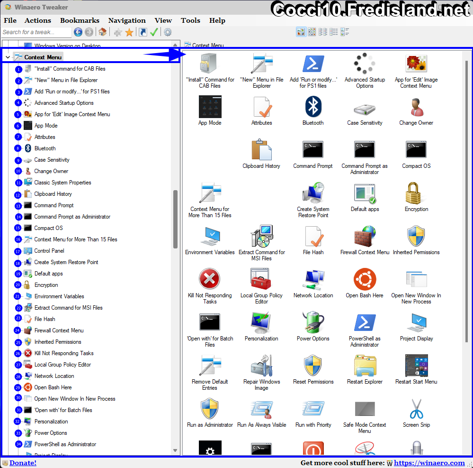
Task: Select the Repair Windows Image icon
Action: click(261, 365)
